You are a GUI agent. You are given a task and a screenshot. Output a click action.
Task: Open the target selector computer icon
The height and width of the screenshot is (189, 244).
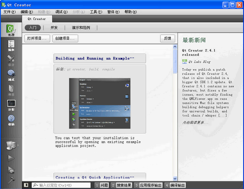pos(11,145)
